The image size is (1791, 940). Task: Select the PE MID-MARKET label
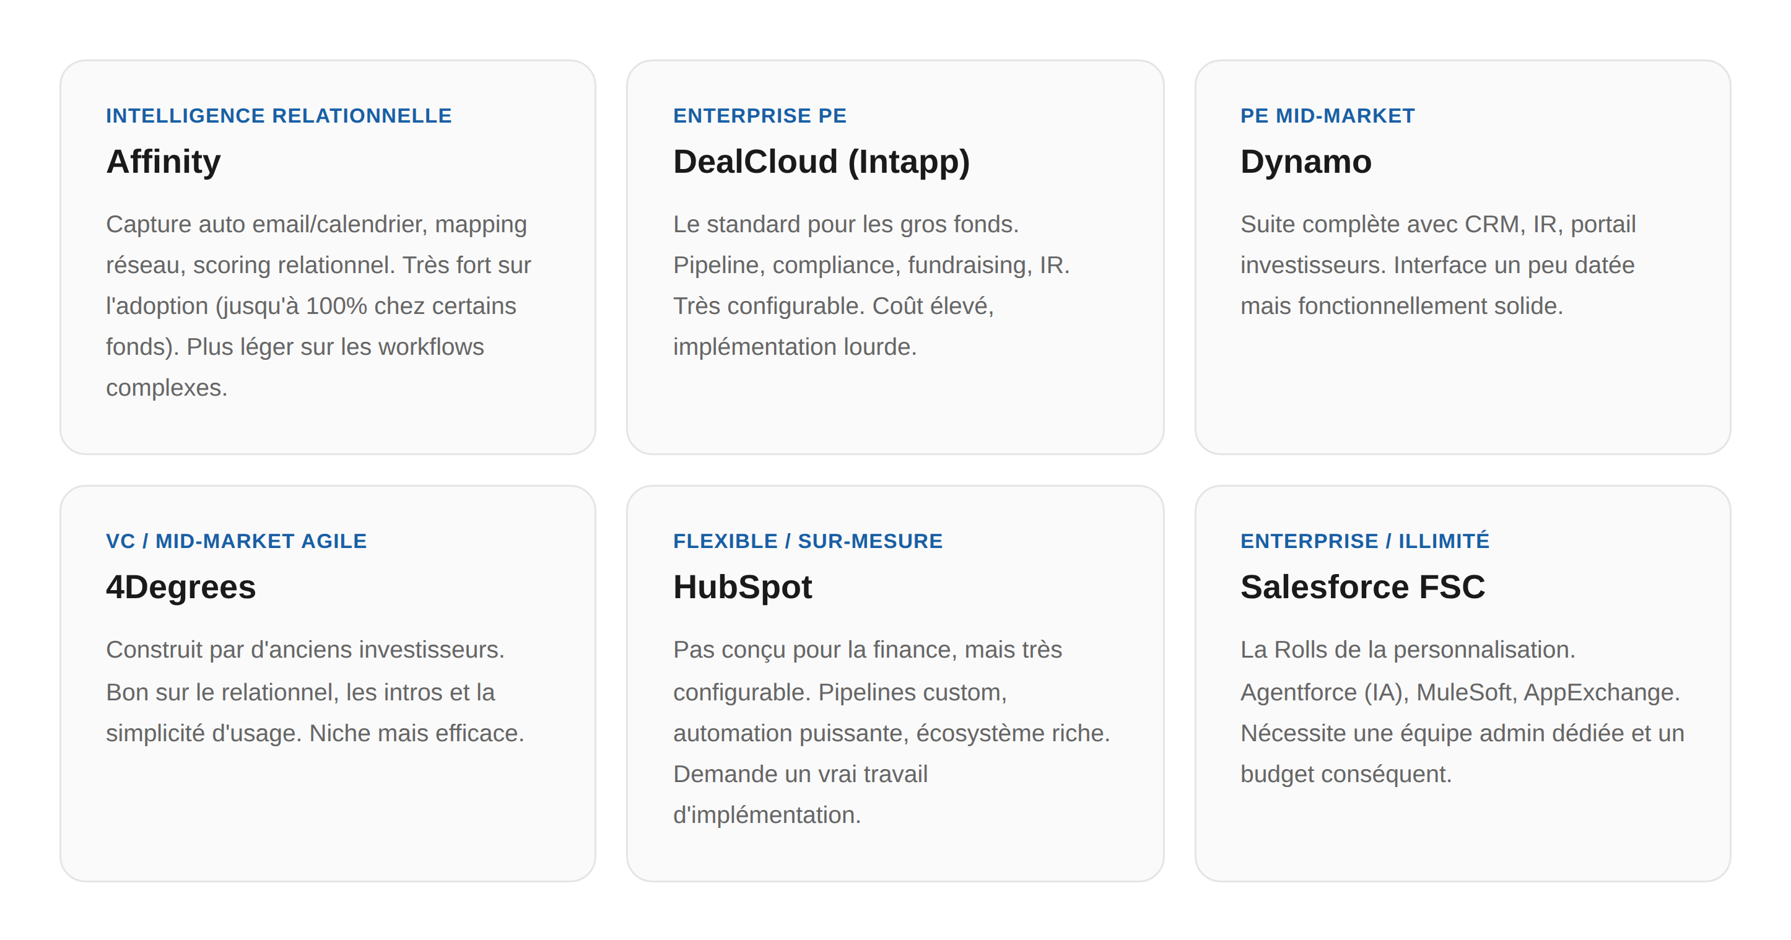pyautogui.click(x=1327, y=115)
